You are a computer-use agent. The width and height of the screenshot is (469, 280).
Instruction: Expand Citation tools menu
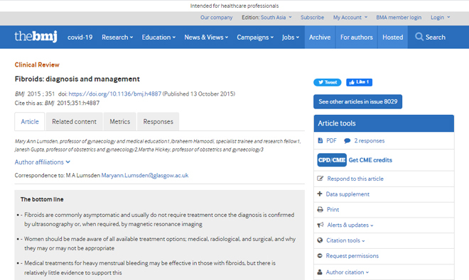pos(345,240)
